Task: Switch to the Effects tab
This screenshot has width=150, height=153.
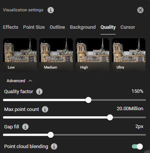Action: pyautogui.click(x=11, y=27)
